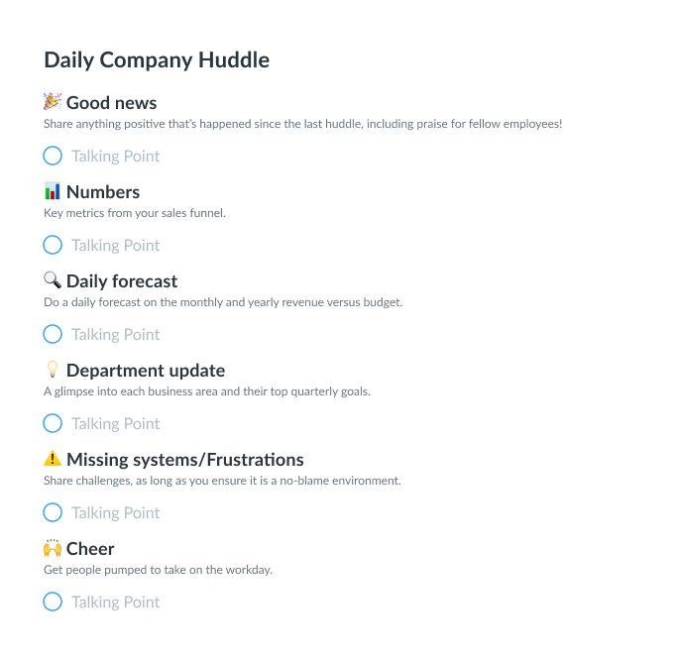Click the bar chart emoji beside Numbers
The height and width of the screenshot is (660, 678).
coord(53,191)
